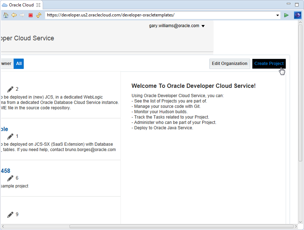Click the Home icon in the browser toolbar
Viewport: 304px width, 230px height.
[x=6, y=15]
